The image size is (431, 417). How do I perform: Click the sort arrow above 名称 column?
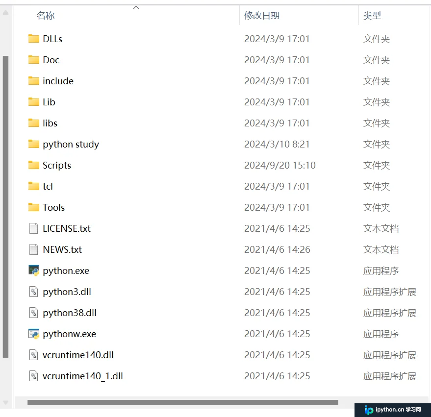coord(136,8)
